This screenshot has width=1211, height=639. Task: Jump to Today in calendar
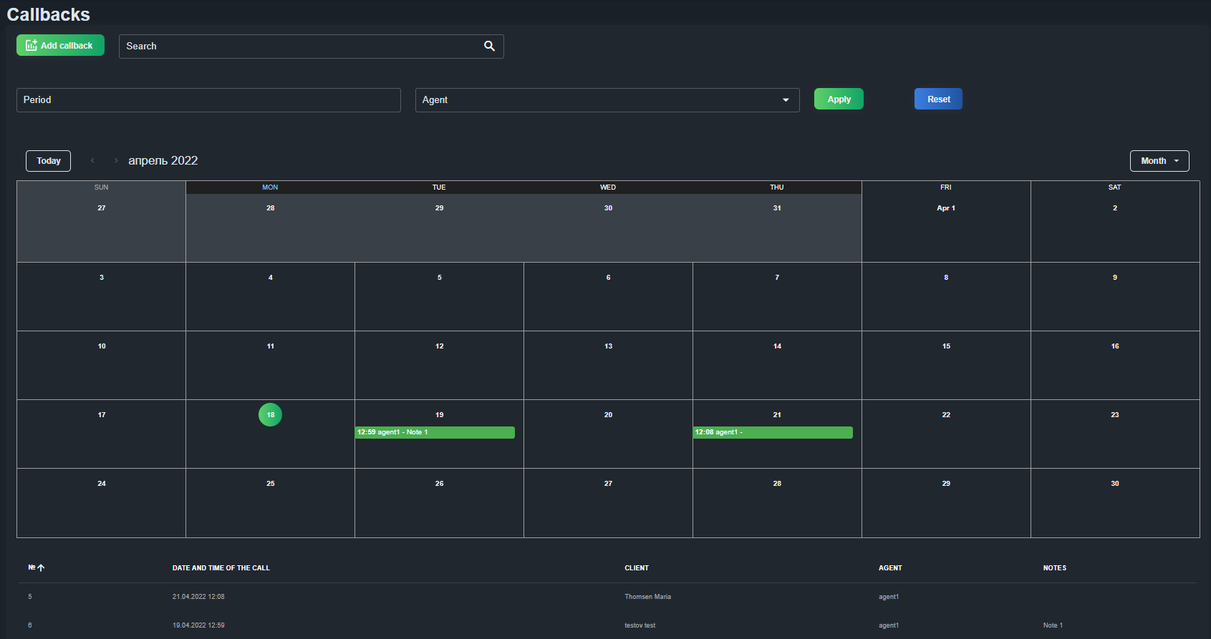[48, 161]
